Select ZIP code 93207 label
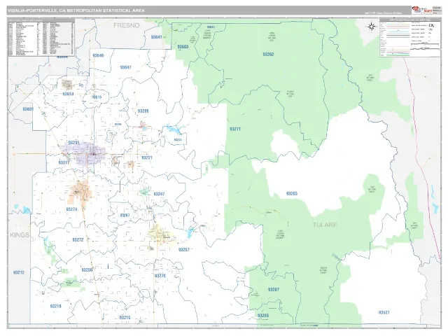448x336 pixels. pyautogui.click(x=274, y=289)
